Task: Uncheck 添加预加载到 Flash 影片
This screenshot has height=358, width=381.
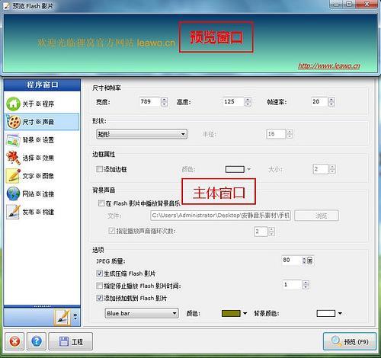Action: click(99, 298)
